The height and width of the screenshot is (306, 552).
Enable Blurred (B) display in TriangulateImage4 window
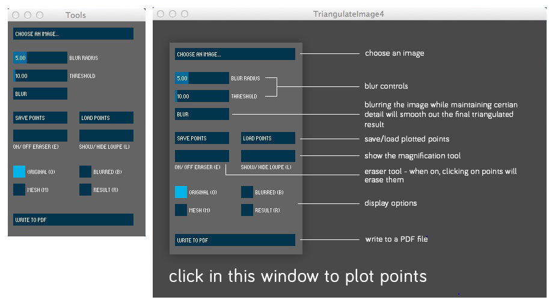coord(247,192)
